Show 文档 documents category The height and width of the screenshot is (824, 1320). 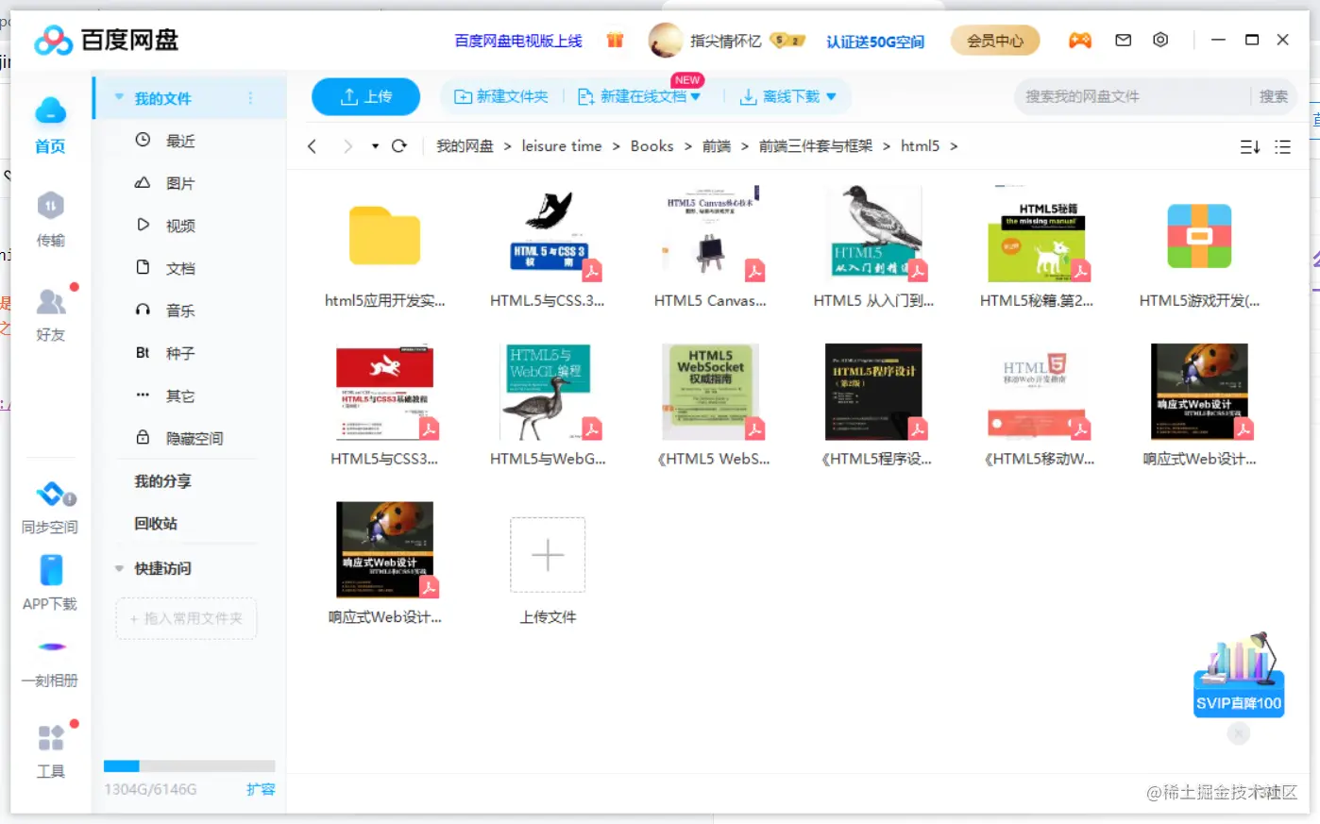coord(179,268)
